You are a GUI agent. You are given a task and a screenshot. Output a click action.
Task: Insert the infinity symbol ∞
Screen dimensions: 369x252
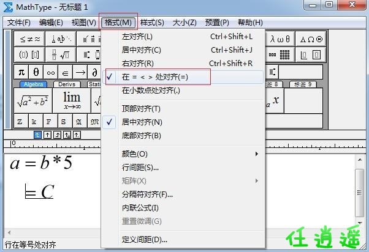point(51,72)
